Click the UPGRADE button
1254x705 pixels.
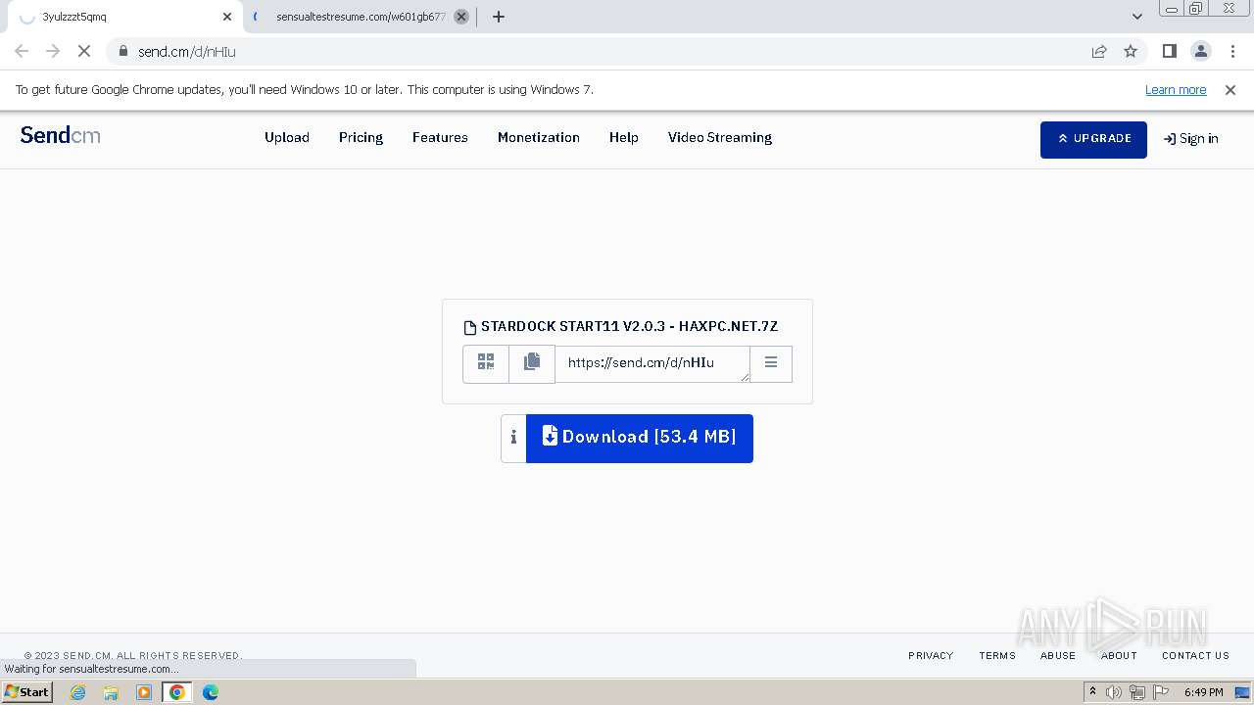pos(1093,139)
